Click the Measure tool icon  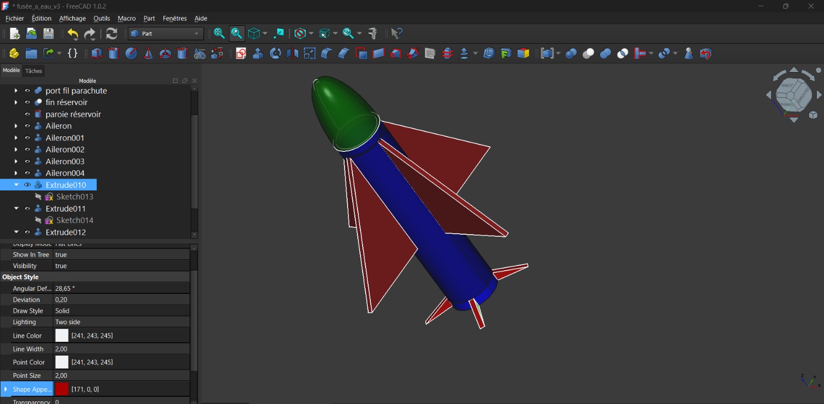point(373,34)
